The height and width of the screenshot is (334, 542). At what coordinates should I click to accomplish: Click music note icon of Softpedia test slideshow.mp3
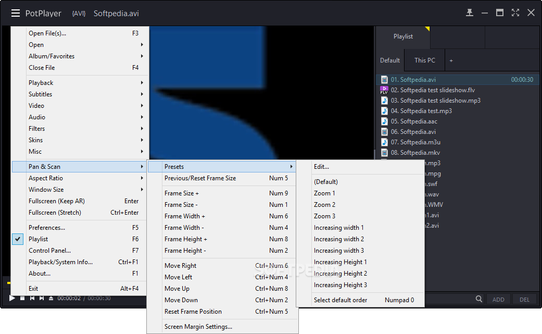click(384, 101)
